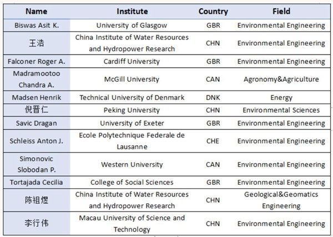Select the Technical University of Denmark cell
333x237 pixels.
click(x=132, y=97)
